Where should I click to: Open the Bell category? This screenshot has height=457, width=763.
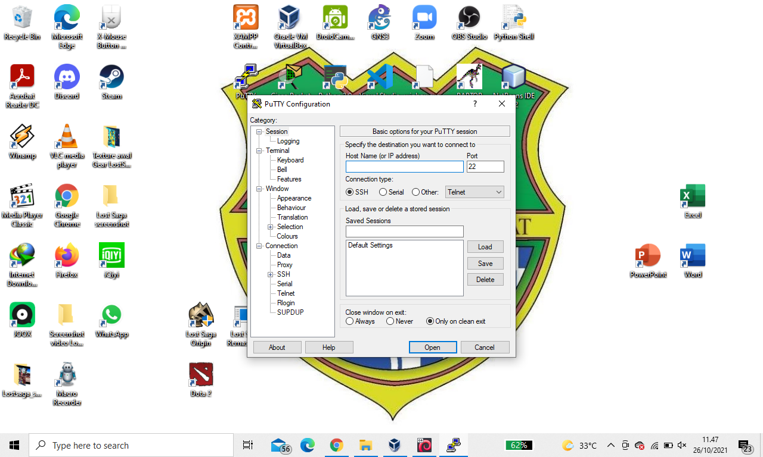coord(282,170)
